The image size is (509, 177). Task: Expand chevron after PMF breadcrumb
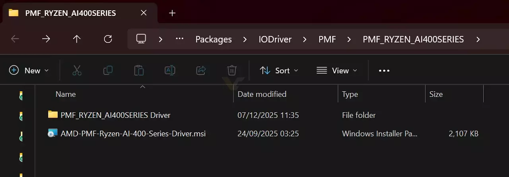click(x=349, y=39)
